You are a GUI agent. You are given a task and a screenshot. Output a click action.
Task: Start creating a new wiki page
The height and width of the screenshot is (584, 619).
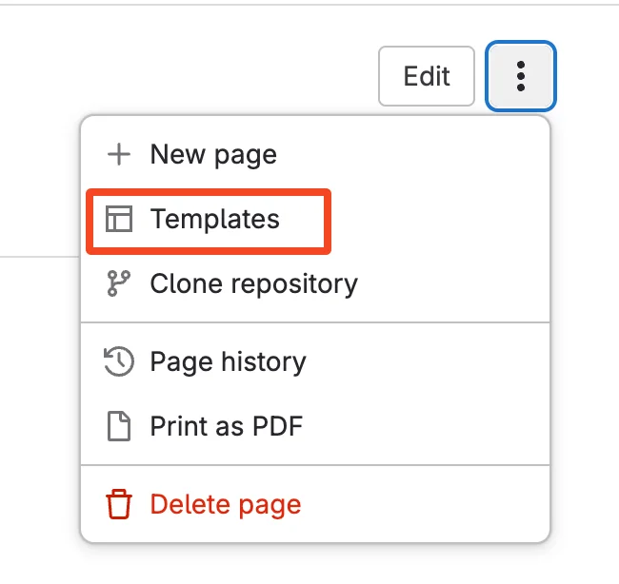213,155
